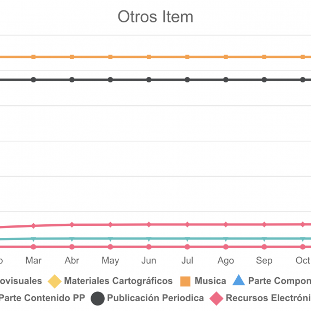Screen dimensions: 311x311
Task: Click the Otros Item chart title
Action: [155, 17]
